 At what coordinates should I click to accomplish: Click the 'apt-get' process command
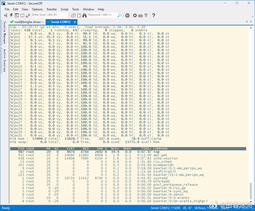tap(160, 155)
